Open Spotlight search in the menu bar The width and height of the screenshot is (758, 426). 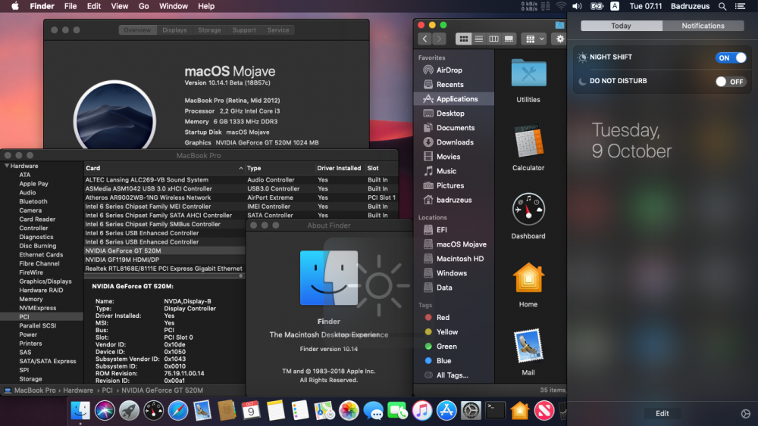click(722, 6)
